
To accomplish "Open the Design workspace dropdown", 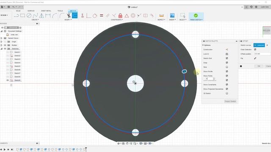I will coord(4,15).
